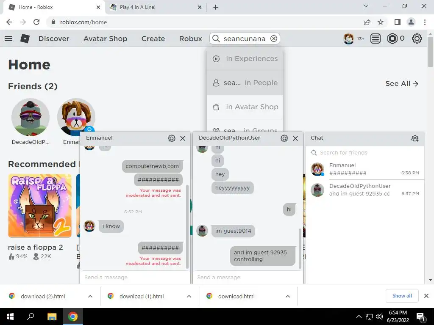434x325 pixels.
Task: Open the Robux balance icon
Action: (x=392, y=39)
